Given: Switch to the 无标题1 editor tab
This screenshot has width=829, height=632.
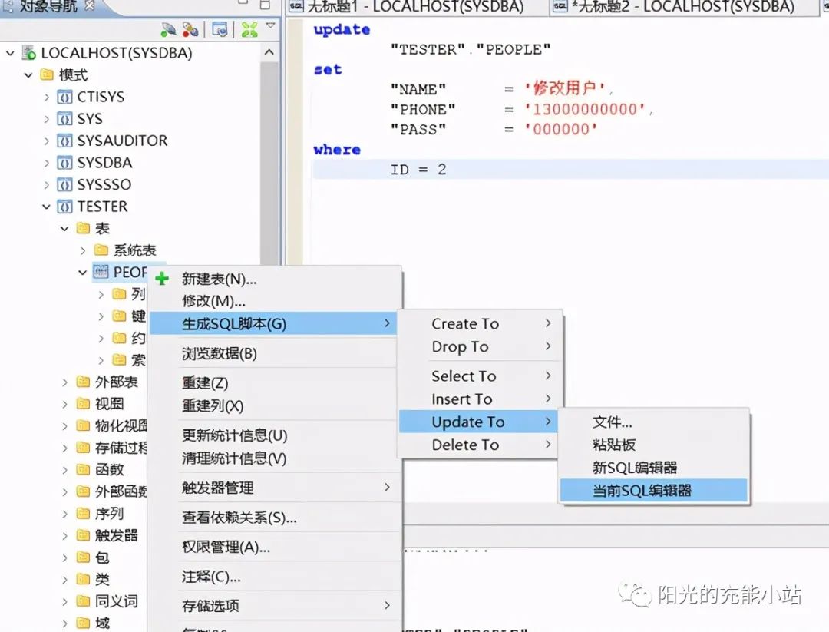Looking at the screenshot, I should coord(415,6).
